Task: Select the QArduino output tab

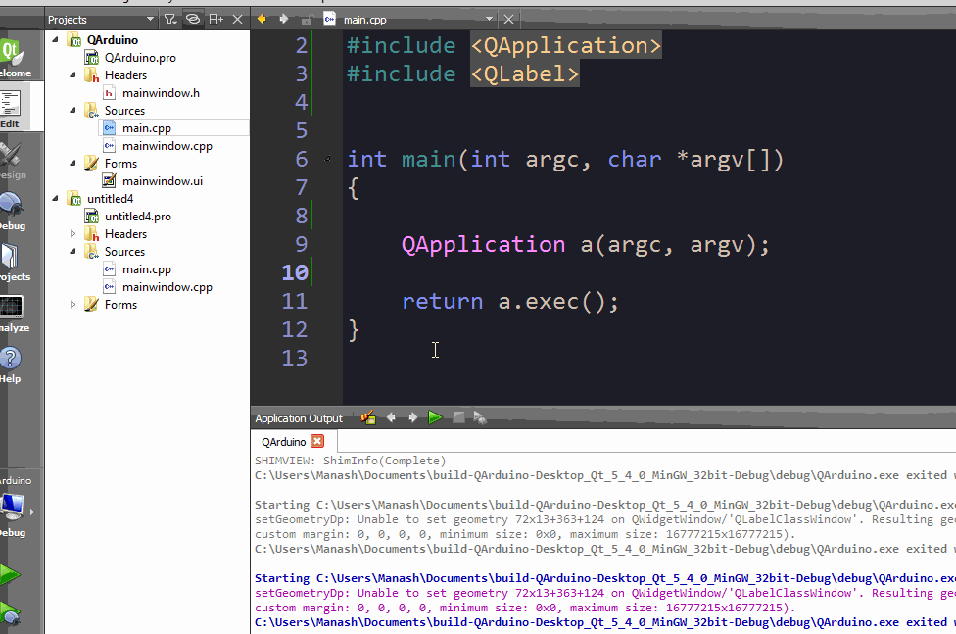Action: [x=283, y=442]
